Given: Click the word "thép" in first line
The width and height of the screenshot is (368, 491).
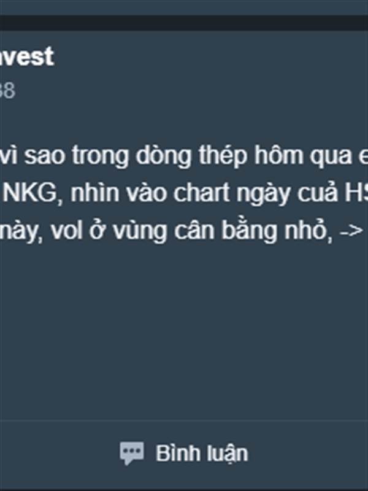Looking at the screenshot, I should click(223, 156).
